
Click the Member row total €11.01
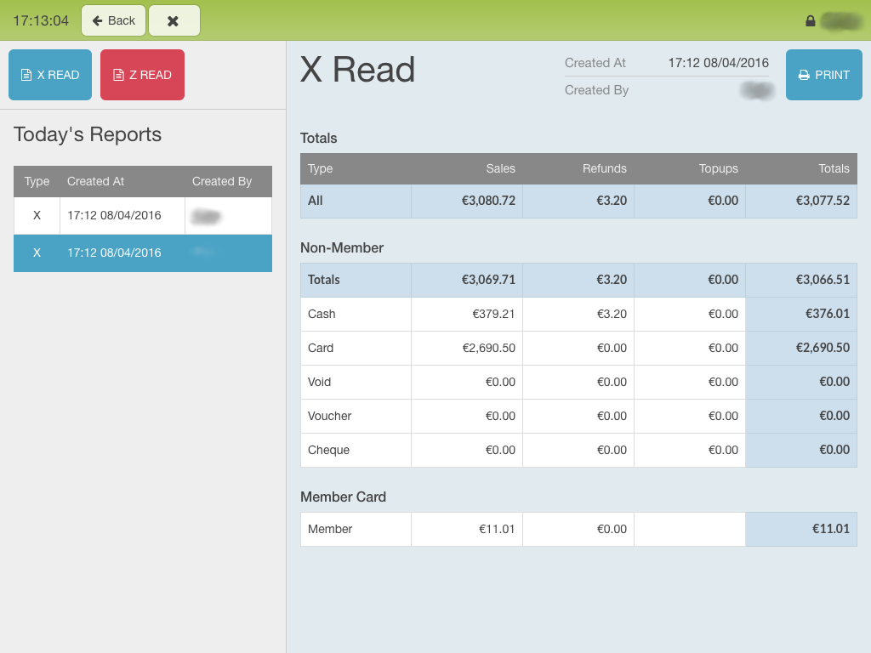pyautogui.click(x=830, y=529)
